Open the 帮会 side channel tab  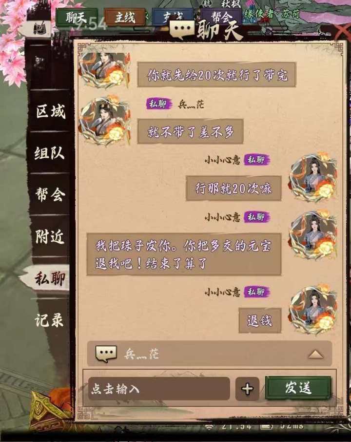(x=50, y=194)
